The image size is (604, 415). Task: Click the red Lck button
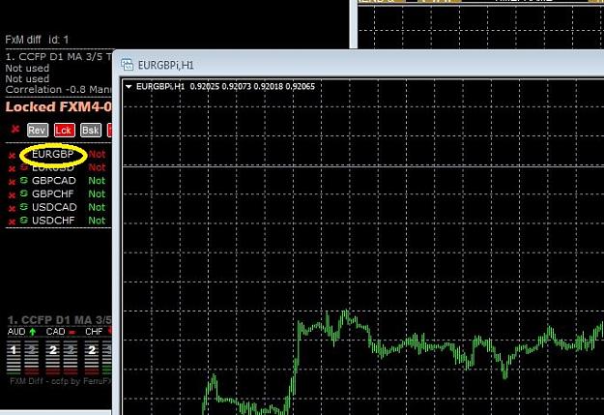coord(64,131)
